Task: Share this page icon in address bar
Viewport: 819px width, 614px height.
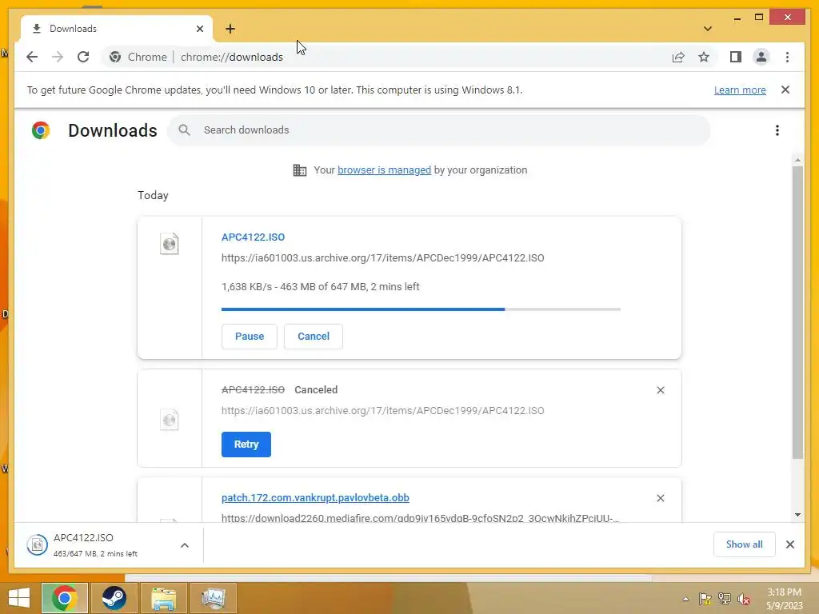Action: pyautogui.click(x=678, y=57)
